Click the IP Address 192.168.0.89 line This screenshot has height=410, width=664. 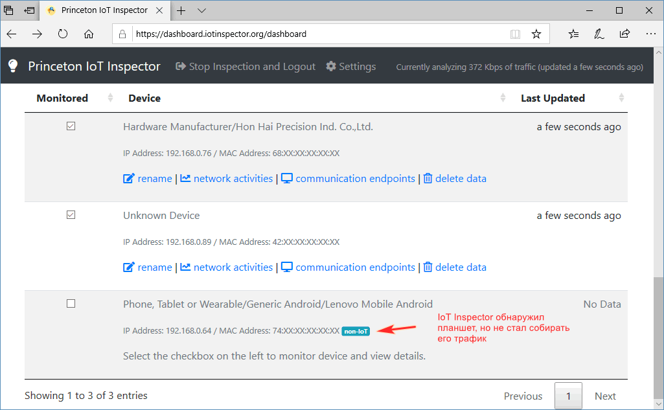(231, 242)
